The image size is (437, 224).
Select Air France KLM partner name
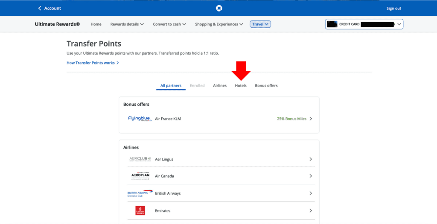point(168,119)
